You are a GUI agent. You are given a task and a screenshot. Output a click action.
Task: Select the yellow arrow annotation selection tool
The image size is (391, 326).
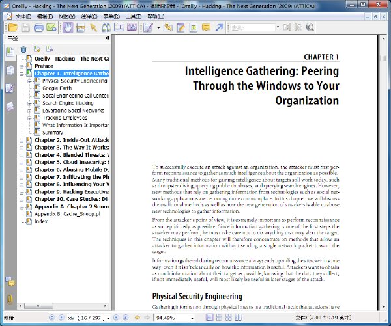click(x=93, y=27)
